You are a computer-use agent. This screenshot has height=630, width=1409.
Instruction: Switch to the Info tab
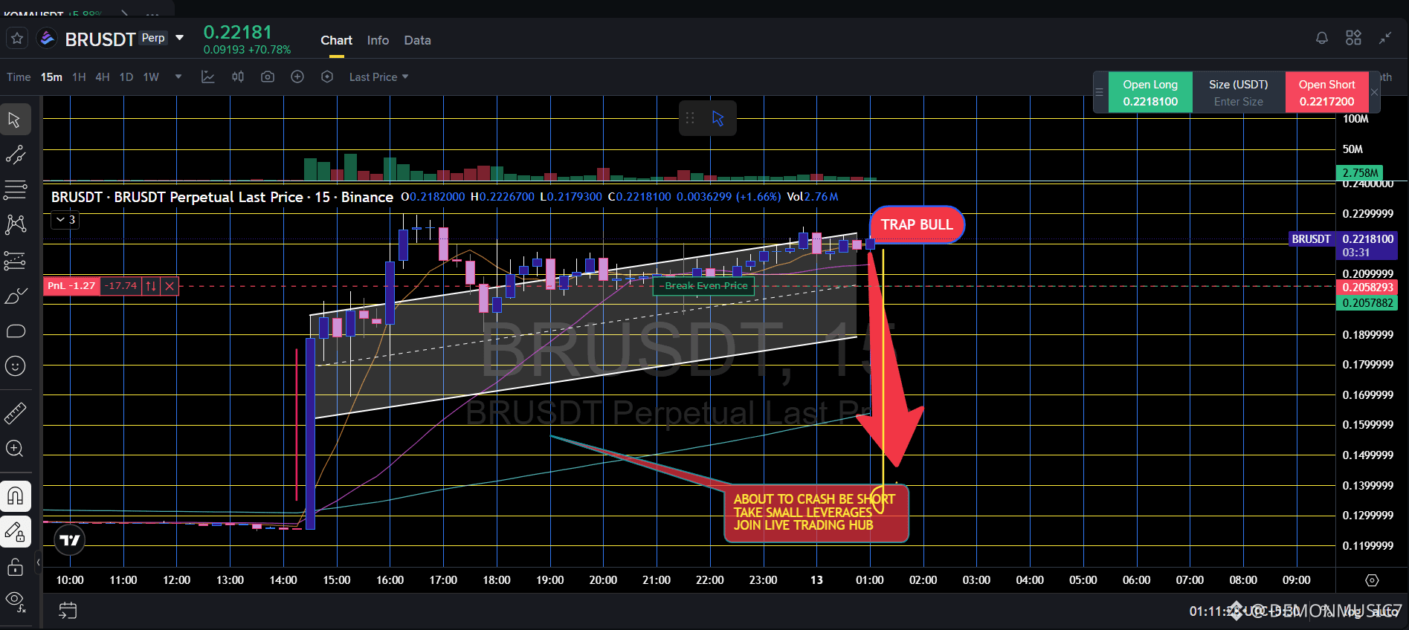[378, 40]
